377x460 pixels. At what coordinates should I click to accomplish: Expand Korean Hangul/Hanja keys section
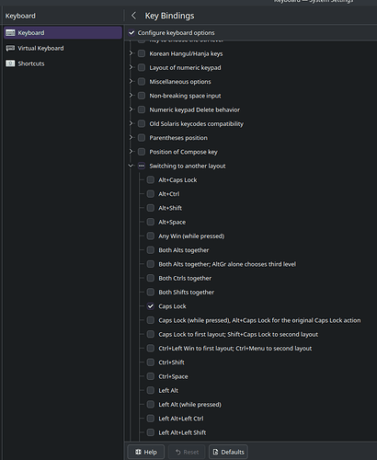pos(131,53)
